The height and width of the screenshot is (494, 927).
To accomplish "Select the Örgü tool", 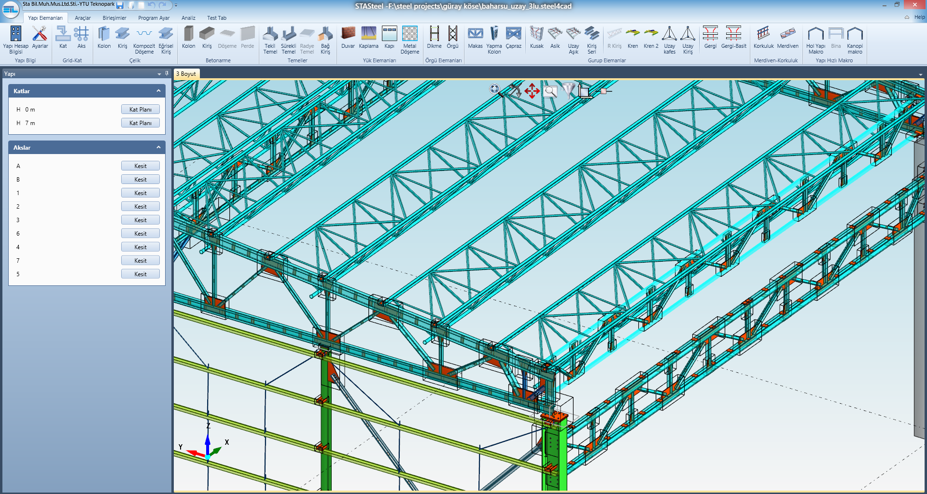I will click(x=452, y=38).
